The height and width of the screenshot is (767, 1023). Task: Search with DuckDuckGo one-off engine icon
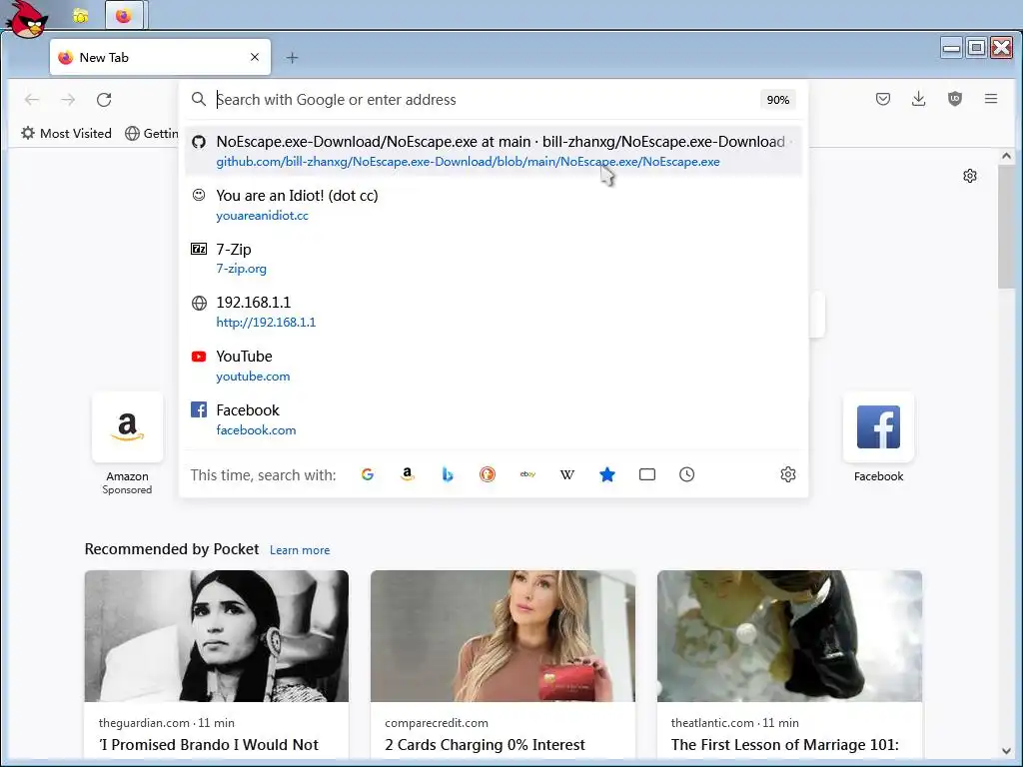[488, 474]
